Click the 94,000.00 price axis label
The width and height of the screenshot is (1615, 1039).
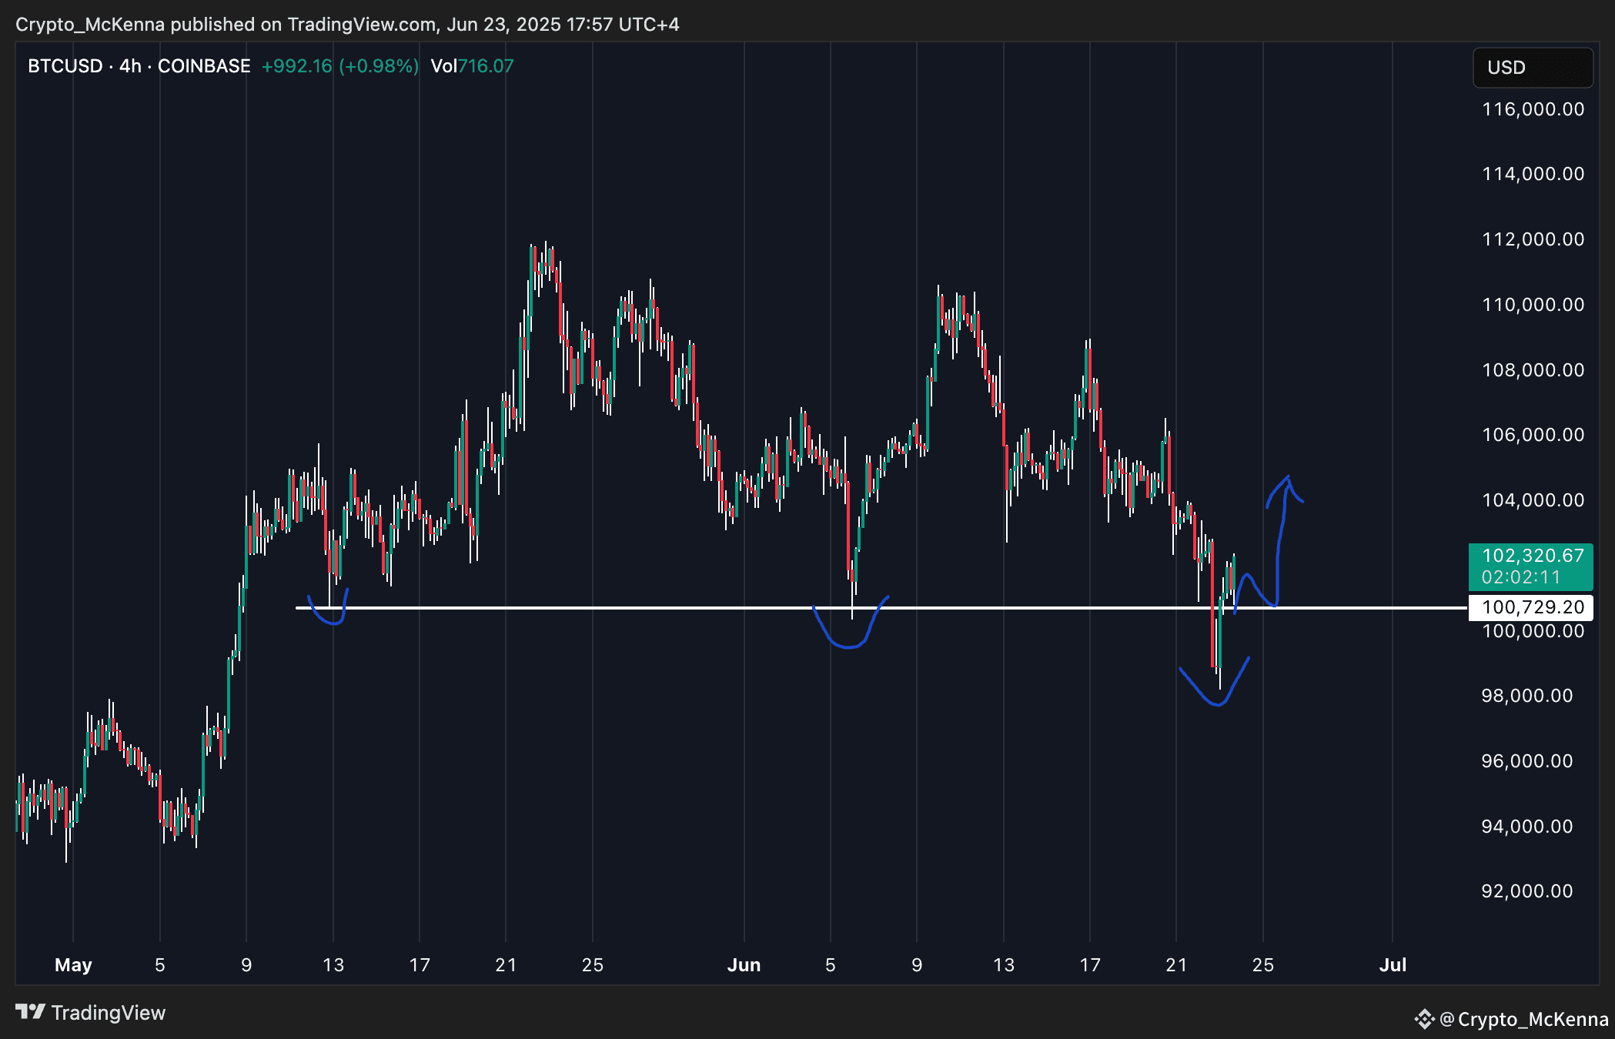[1527, 827]
